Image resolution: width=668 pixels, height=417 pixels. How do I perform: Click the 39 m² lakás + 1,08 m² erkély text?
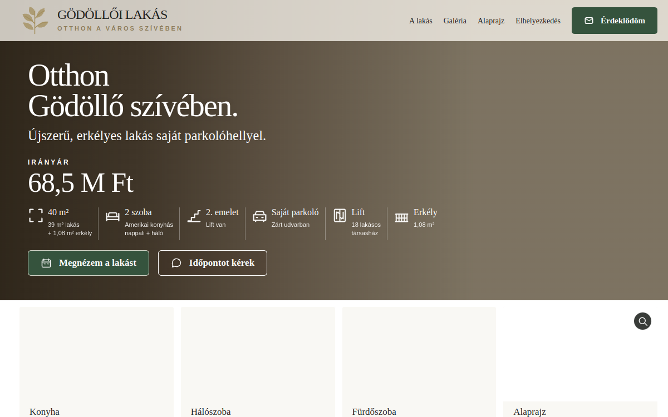pyautogui.click(x=70, y=229)
